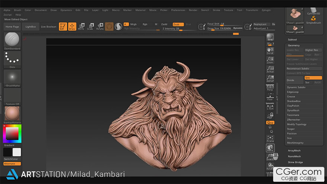Image resolution: width=327 pixels, height=184 pixels.
Task: Toggle Mrgb mode
Action: (134, 25)
